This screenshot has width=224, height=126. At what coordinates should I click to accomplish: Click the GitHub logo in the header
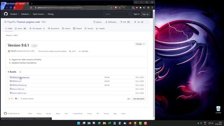tap(6, 14)
